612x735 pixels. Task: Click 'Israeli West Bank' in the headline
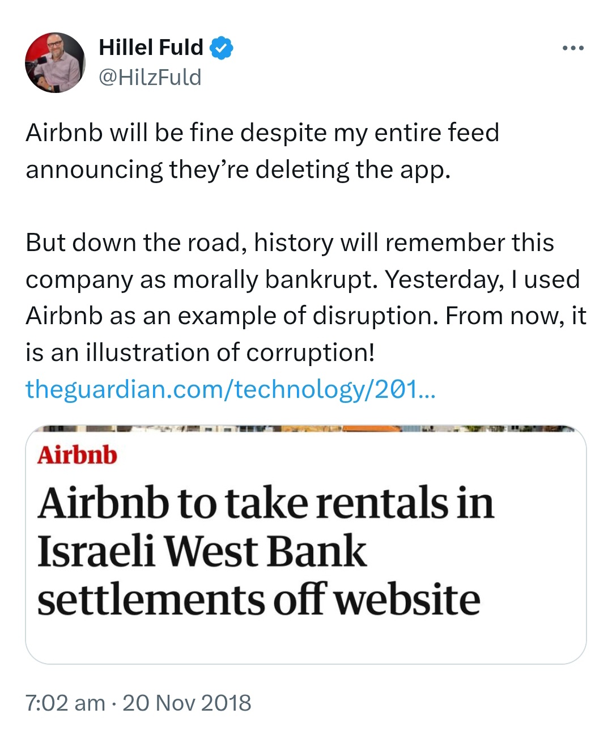(202, 551)
